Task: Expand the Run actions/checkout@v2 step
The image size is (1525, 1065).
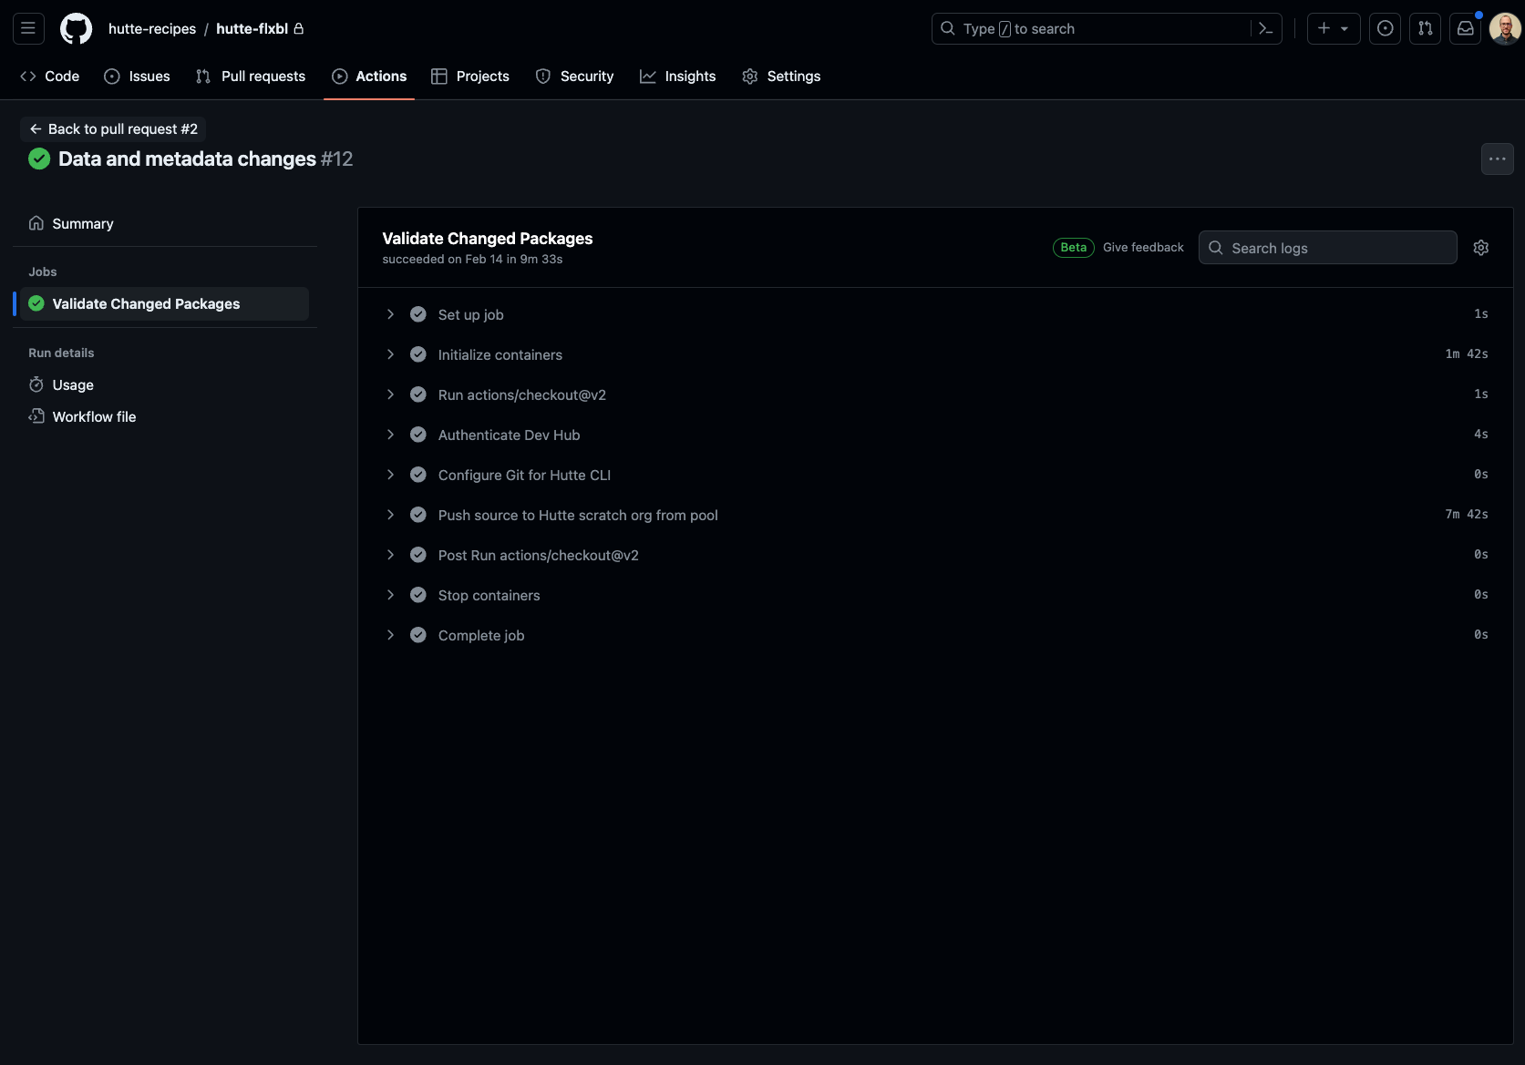Action: [390, 394]
